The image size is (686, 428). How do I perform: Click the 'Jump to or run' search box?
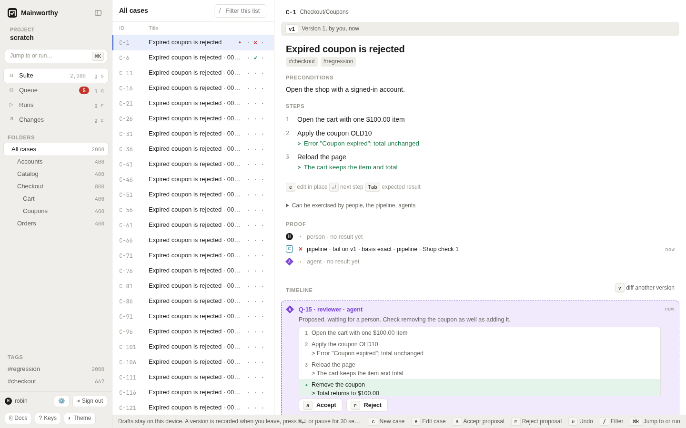56,56
